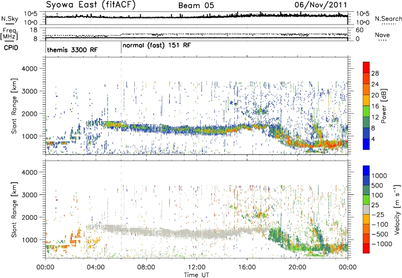
Task: Click the velocity colorbar tick '-500'
Action: point(380,234)
